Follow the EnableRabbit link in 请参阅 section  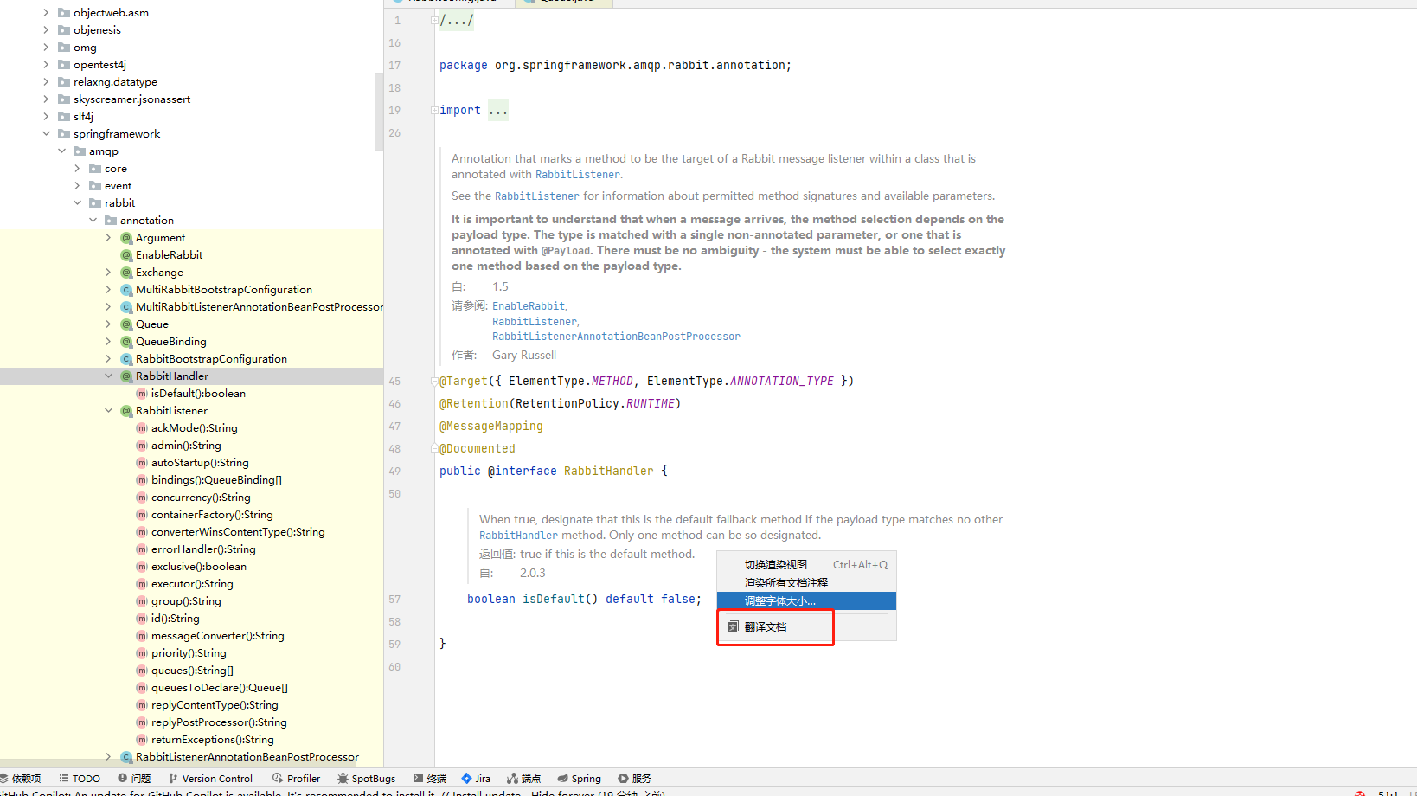point(529,306)
